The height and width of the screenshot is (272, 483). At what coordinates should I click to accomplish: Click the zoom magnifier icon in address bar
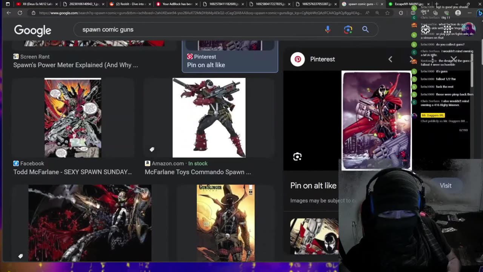(x=377, y=13)
